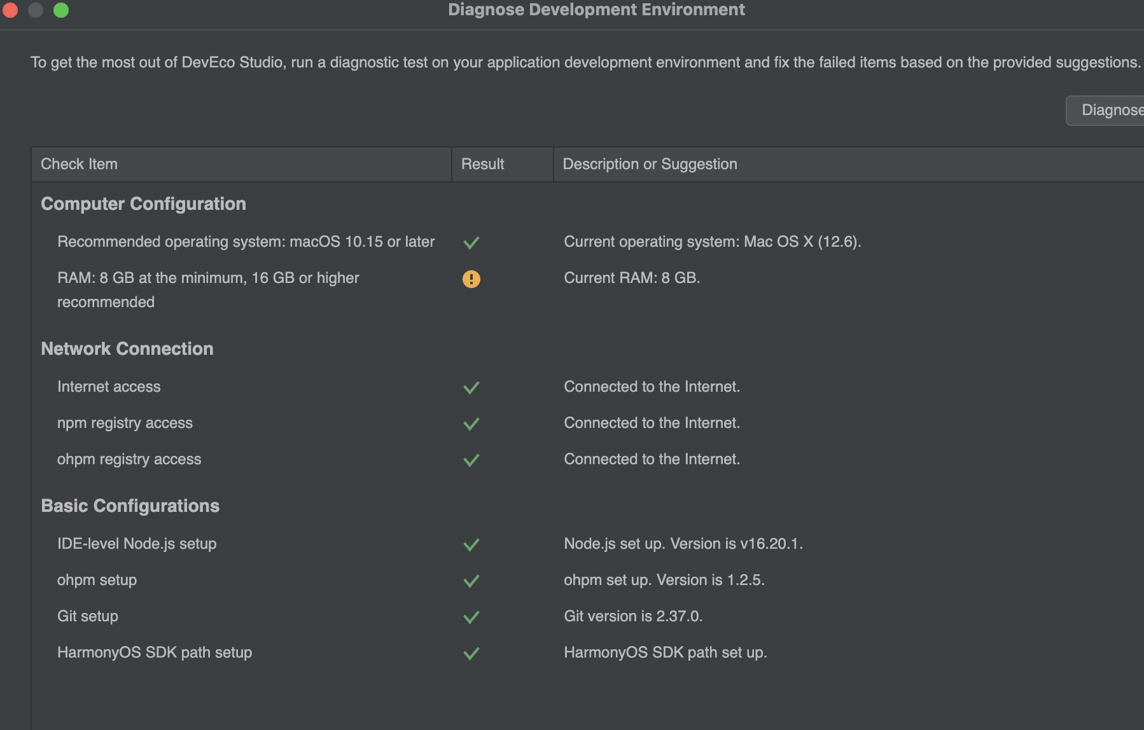Click the HarmonyOS SDK path checkmark

click(471, 653)
